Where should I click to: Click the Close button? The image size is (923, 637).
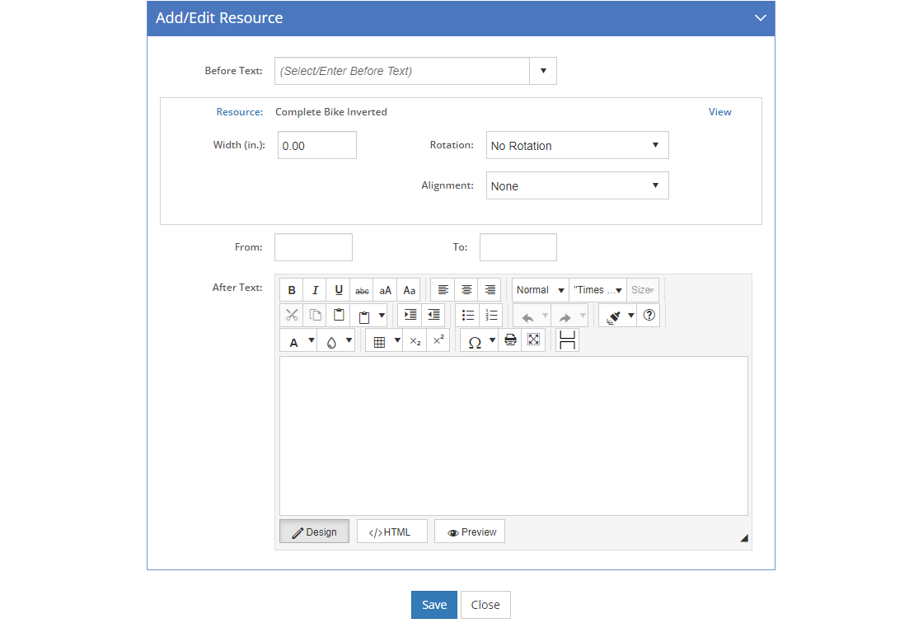485,605
